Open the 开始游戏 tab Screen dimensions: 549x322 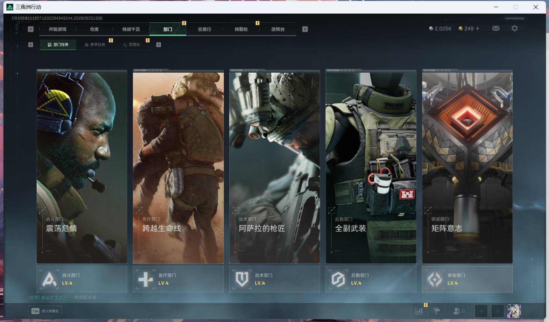click(x=57, y=29)
